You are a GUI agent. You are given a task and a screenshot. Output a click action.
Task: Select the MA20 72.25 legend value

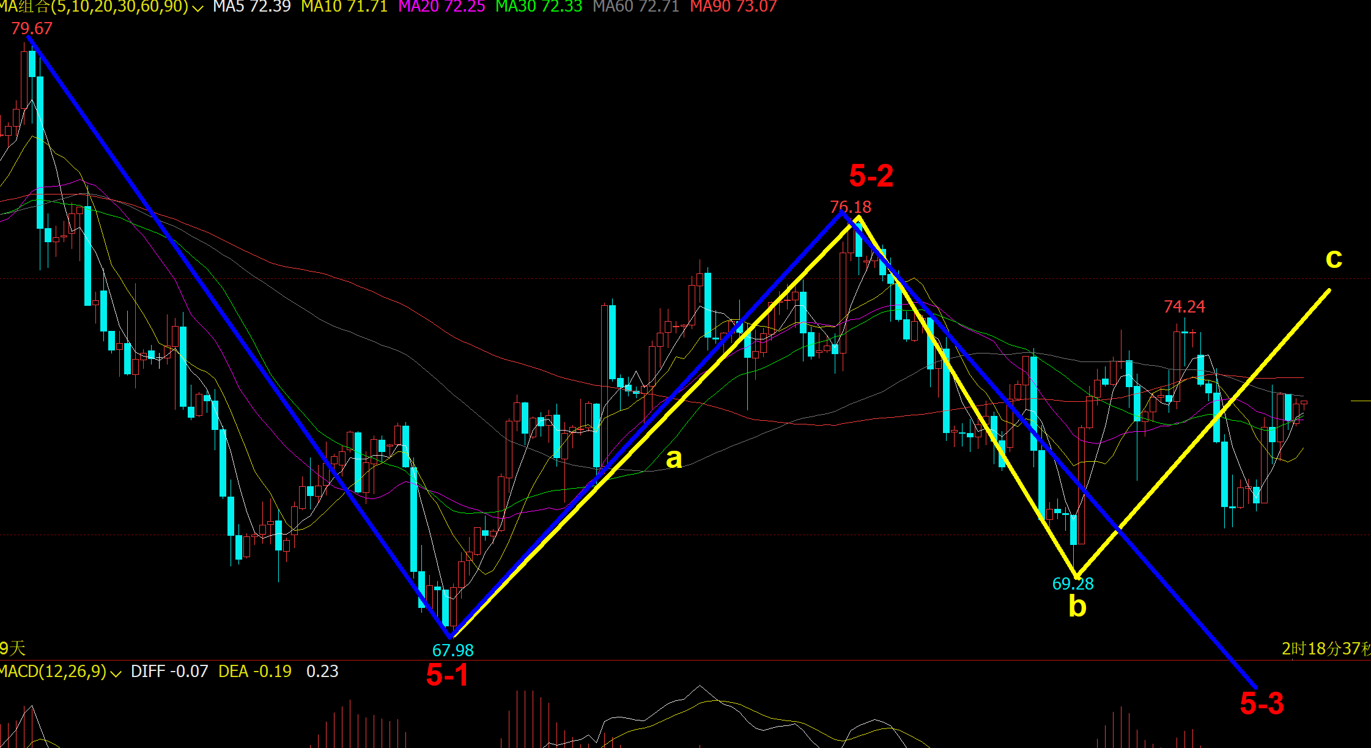click(x=442, y=7)
